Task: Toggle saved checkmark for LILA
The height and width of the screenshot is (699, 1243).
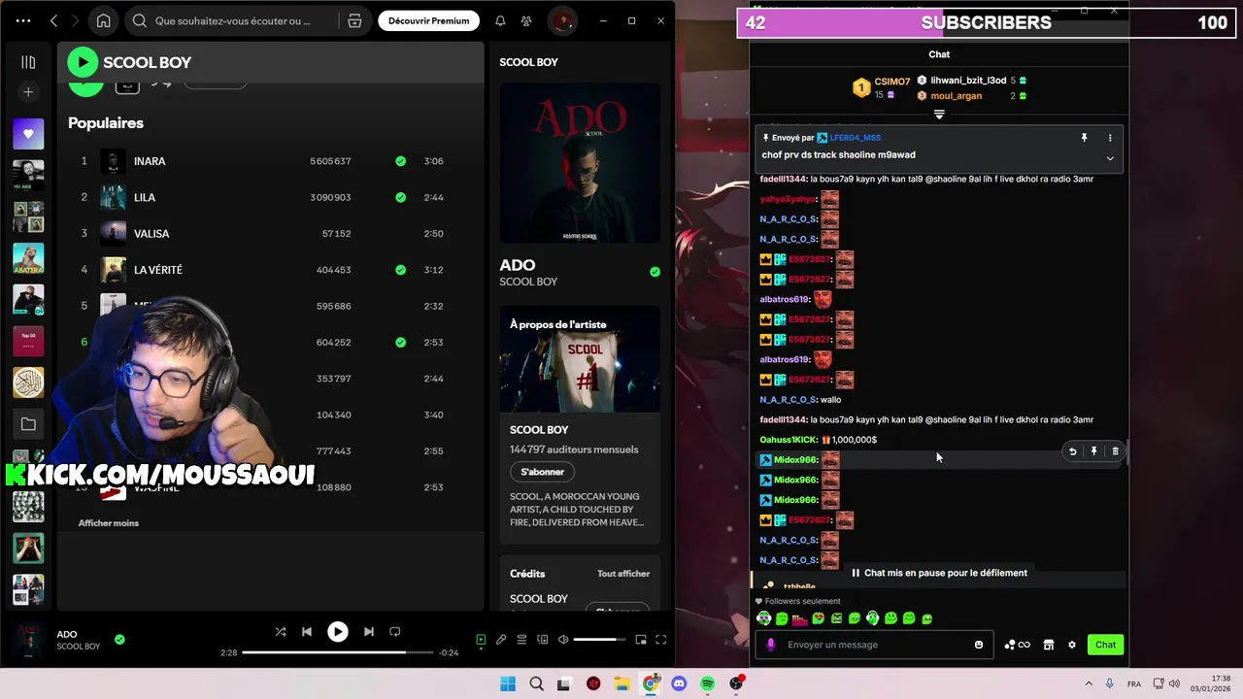Action: click(400, 197)
